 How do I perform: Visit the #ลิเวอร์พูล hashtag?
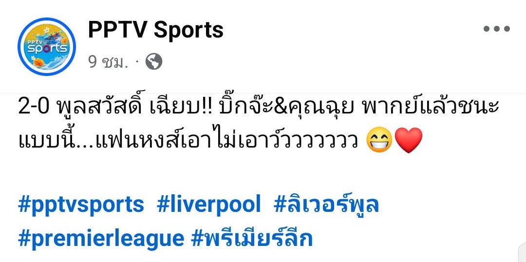(326, 205)
